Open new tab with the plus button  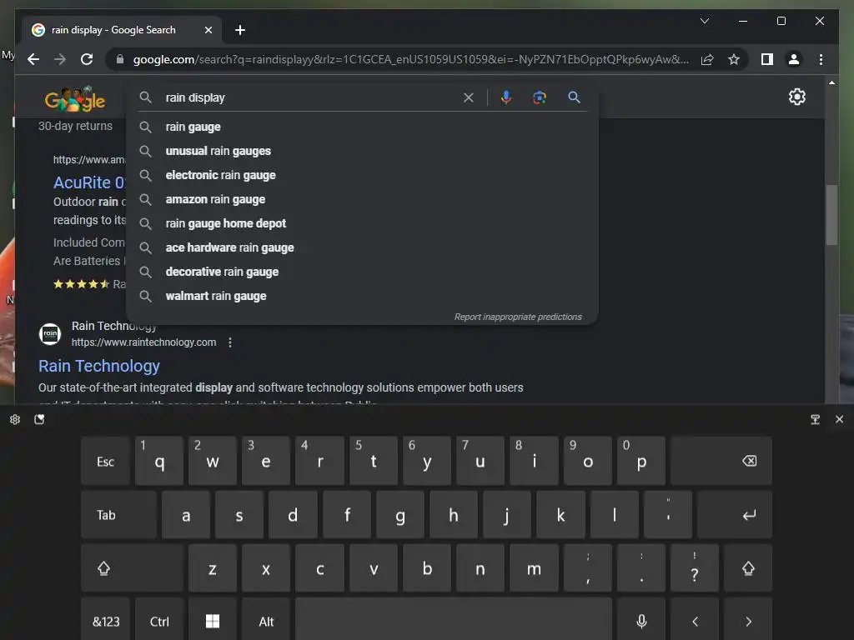coord(239,30)
